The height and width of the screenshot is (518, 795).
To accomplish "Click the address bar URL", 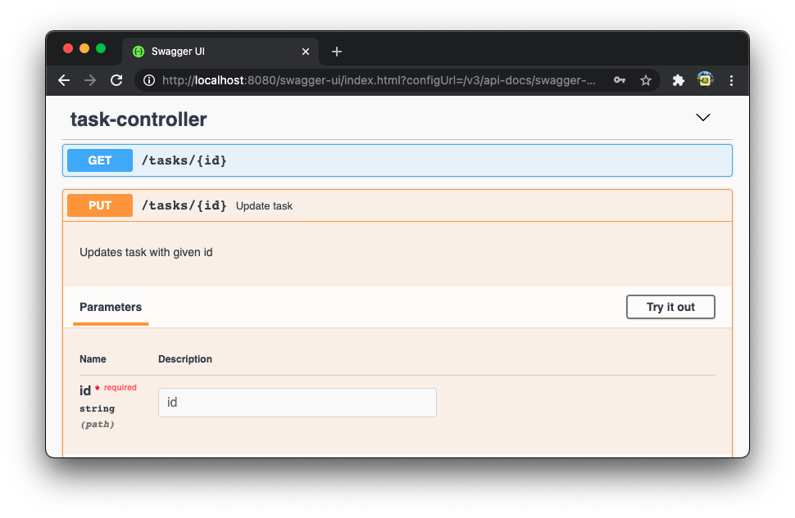I will pyautogui.click(x=379, y=80).
